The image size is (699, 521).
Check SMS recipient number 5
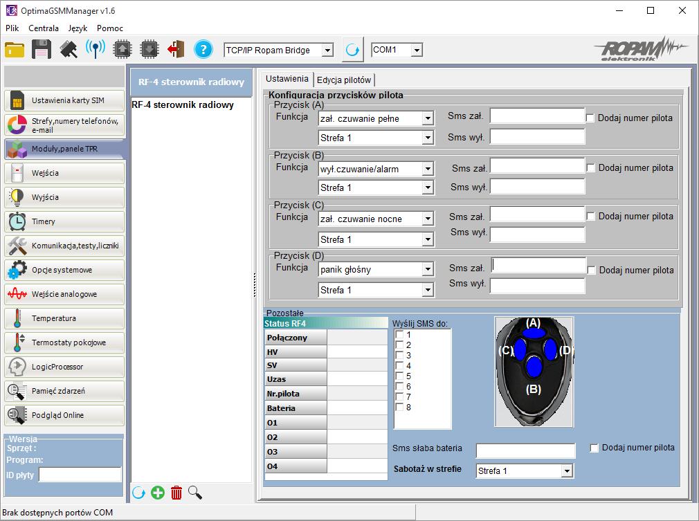[399, 376]
